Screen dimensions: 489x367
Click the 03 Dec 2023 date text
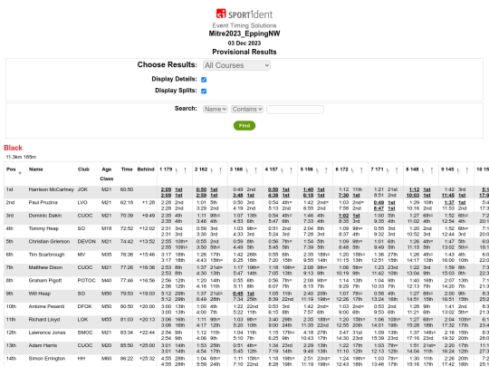[x=244, y=43]
